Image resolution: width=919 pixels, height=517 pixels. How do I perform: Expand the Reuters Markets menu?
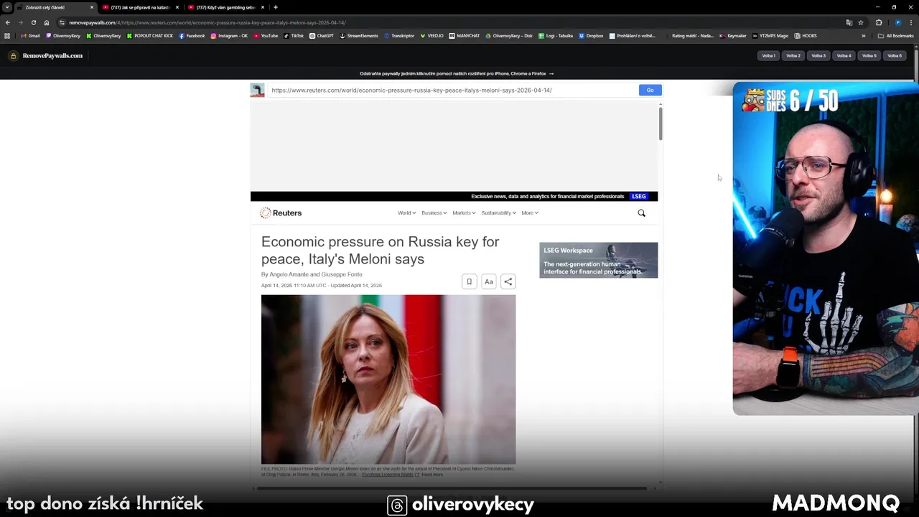point(464,213)
